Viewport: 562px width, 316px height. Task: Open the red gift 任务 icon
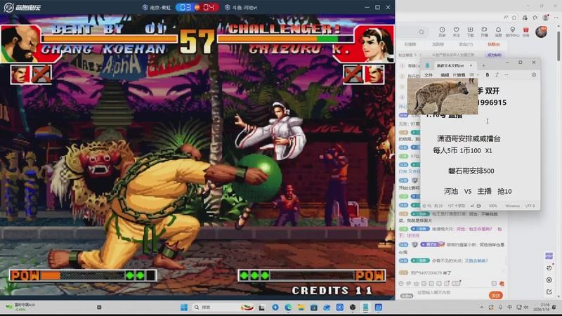525,32
